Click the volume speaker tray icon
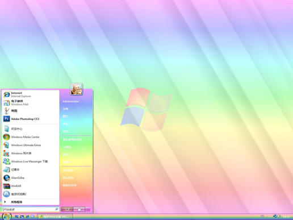The height and width of the screenshot is (220, 293). (x=279, y=216)
